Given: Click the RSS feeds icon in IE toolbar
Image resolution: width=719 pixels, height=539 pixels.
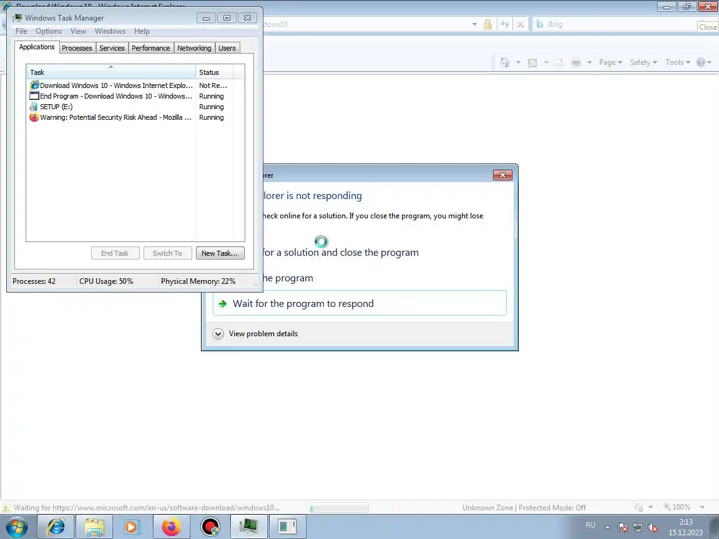Looking at the screenshot, I should pyautogui.click(x=532, y=63).
